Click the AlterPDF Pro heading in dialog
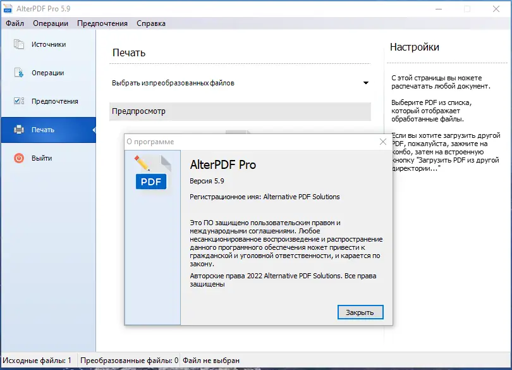Viewport: 512px width, 370px height. click(x=223, y=164)
